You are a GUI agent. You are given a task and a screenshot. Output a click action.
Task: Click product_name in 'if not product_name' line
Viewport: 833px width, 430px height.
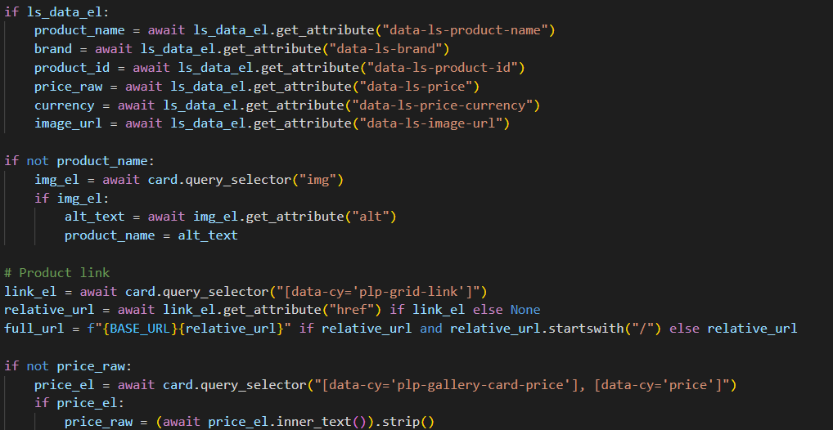pos(102,161)
